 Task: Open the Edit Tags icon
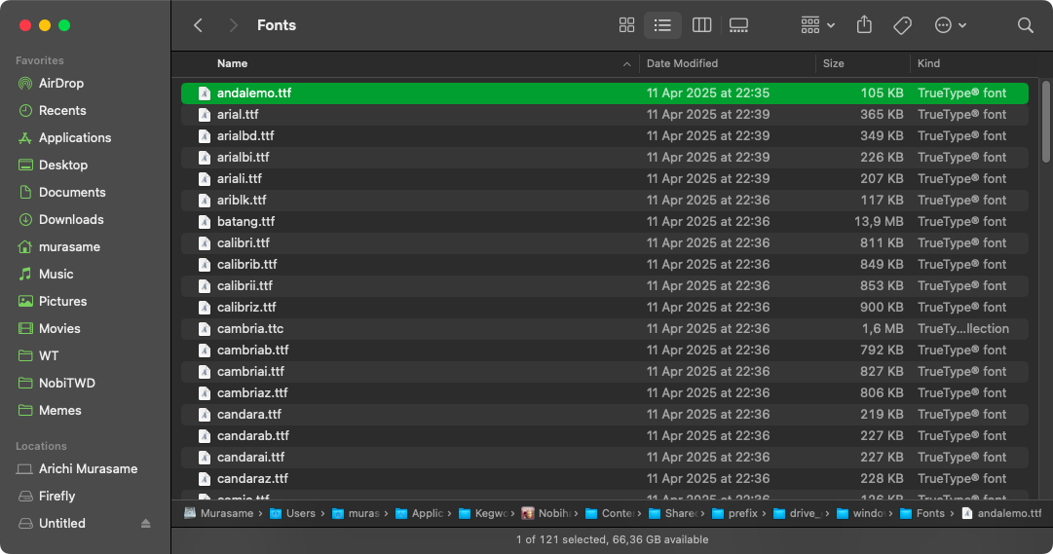[x=903, y=25]
